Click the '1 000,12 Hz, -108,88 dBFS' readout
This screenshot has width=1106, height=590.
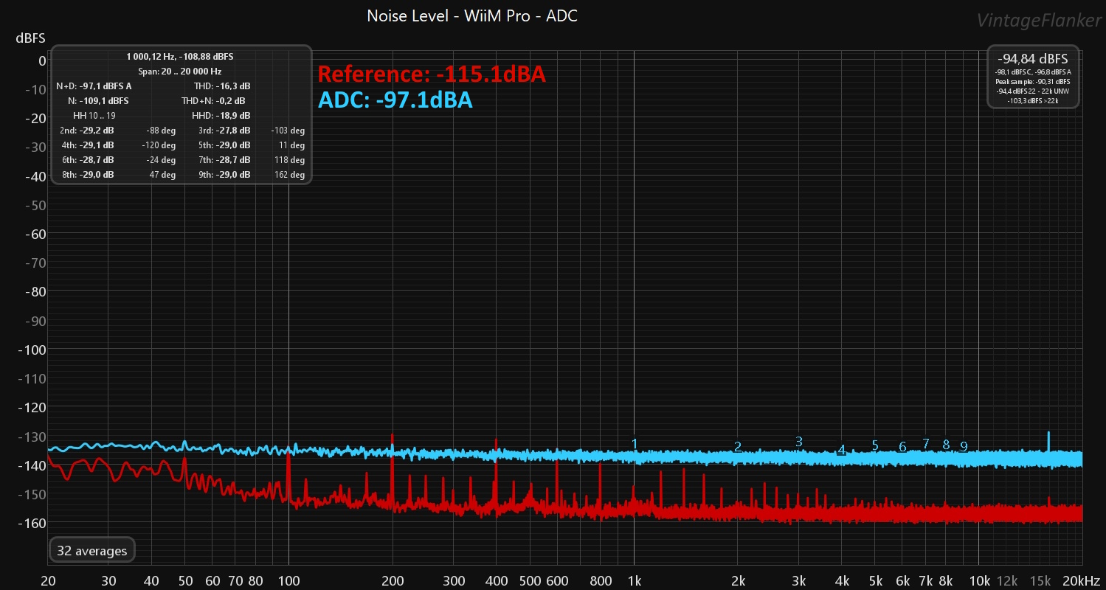[180, 56]
